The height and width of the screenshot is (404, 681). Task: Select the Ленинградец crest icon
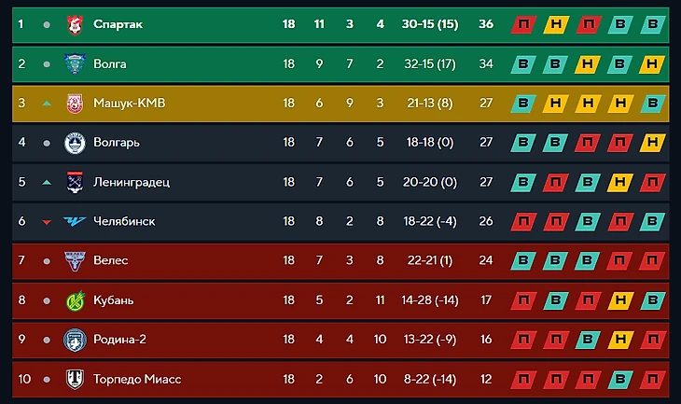click(75, 182)
